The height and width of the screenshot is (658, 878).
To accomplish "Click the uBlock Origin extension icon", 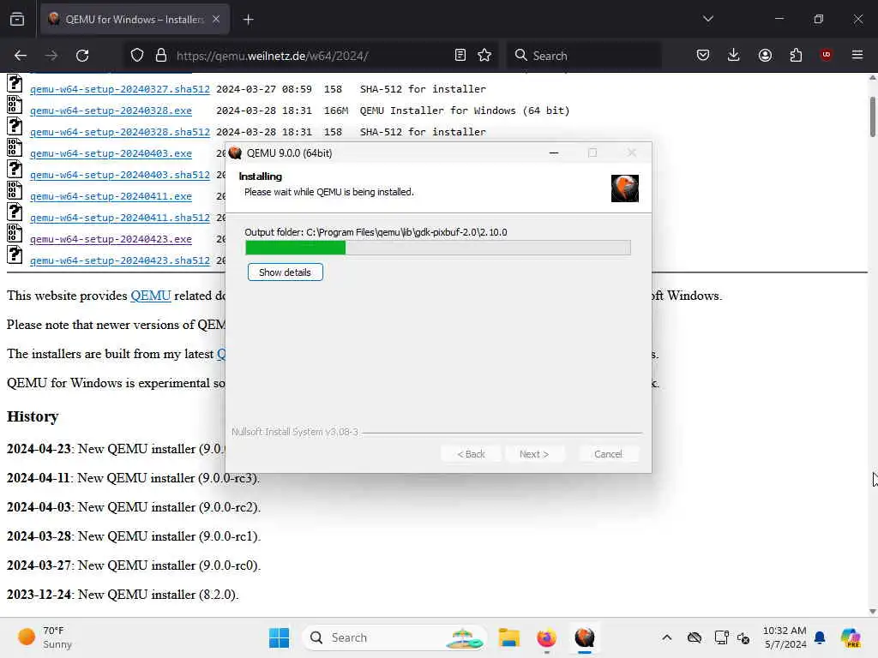I will [x=826, y=55].
